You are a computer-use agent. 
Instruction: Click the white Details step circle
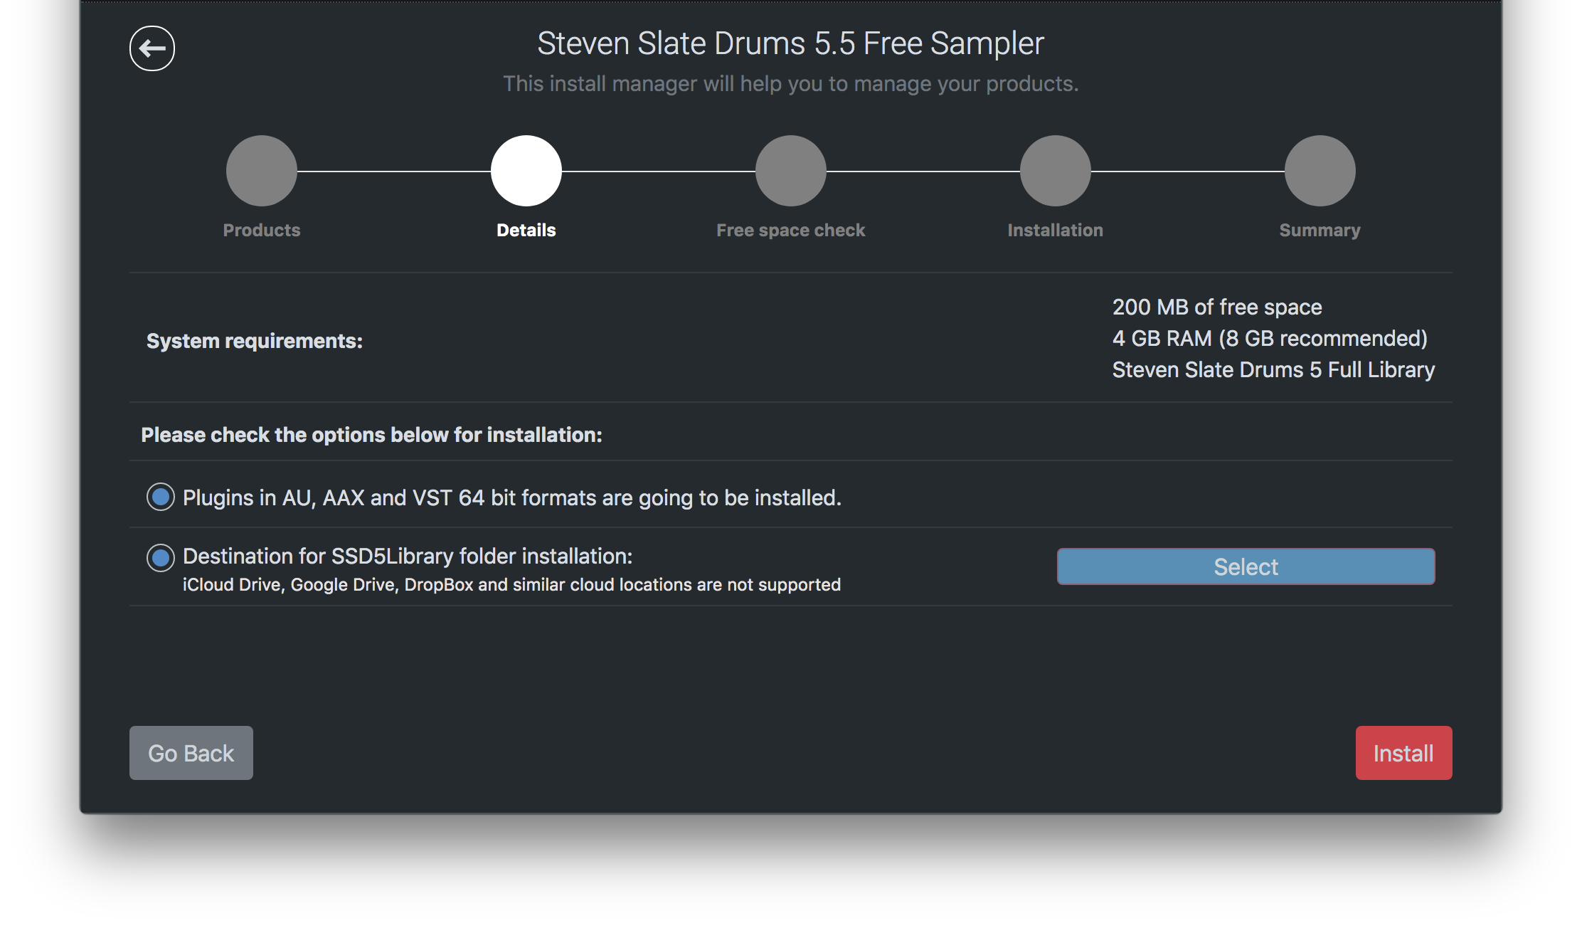point(526,171)
